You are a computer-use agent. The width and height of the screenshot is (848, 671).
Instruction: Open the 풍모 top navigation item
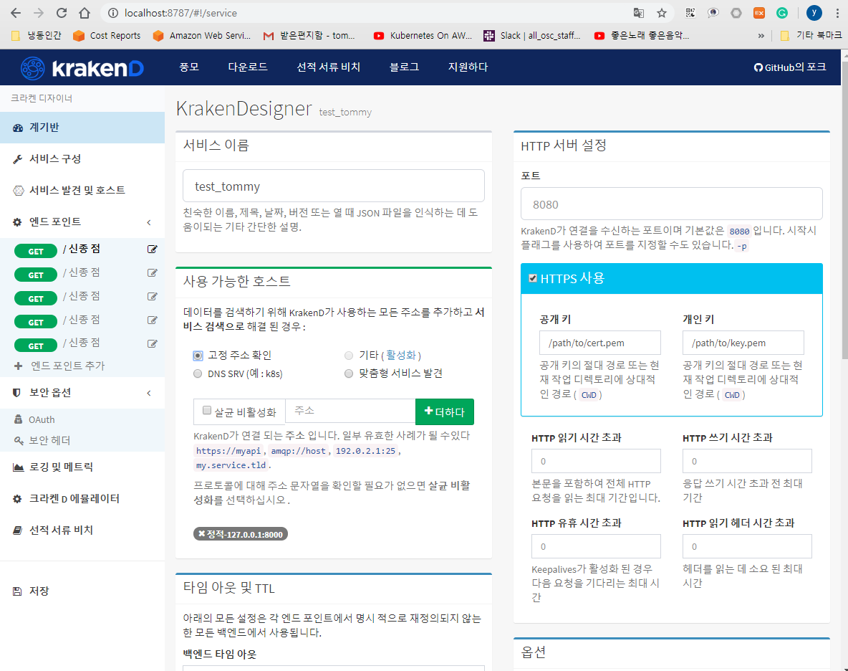pyautogui.click(x=189, y=67)
